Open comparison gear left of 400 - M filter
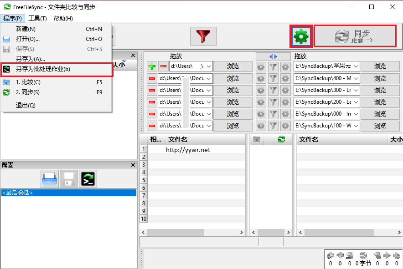403x269 pixels. click(261, 78)
